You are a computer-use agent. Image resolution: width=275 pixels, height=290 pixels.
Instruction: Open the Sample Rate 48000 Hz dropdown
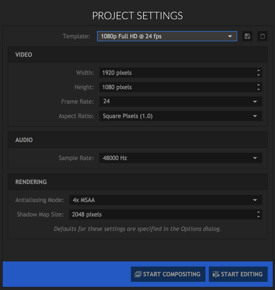[x=181, y=158]
